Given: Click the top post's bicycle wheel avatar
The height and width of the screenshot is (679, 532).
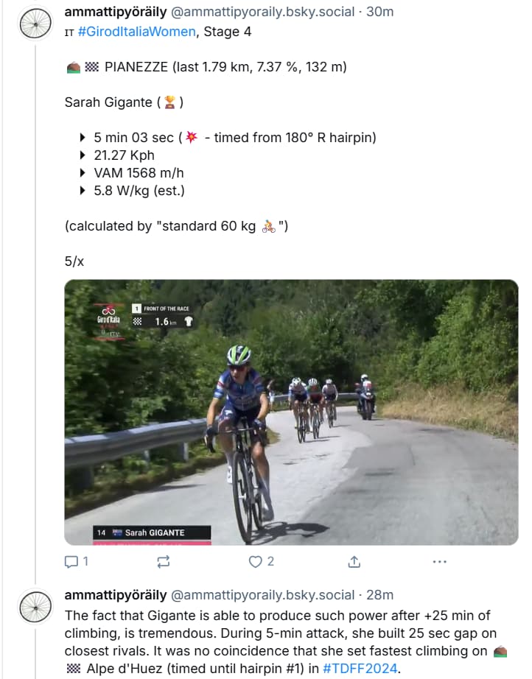Looking at the screenshot, I should tap(35, 22).
